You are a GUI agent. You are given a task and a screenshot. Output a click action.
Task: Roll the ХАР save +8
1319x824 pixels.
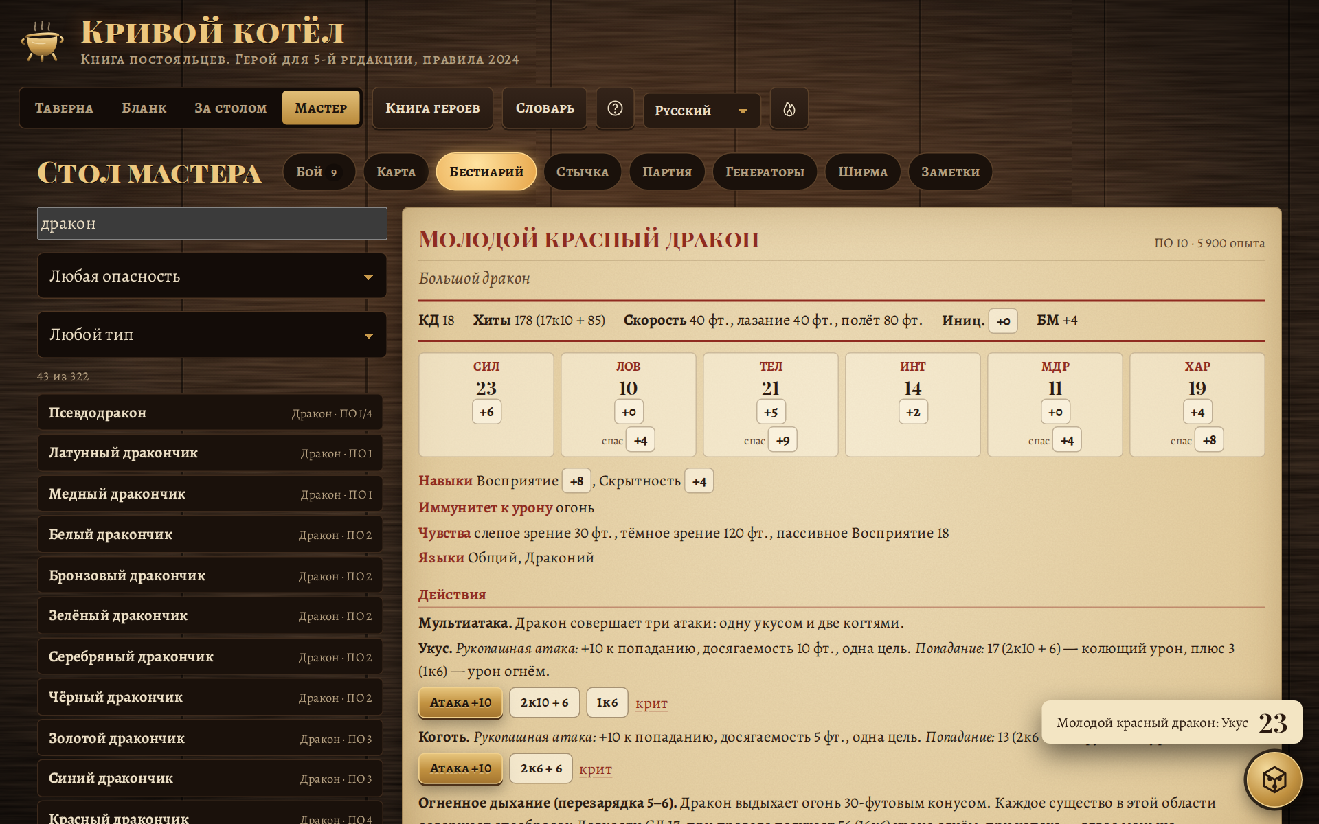click(1209, 440)
